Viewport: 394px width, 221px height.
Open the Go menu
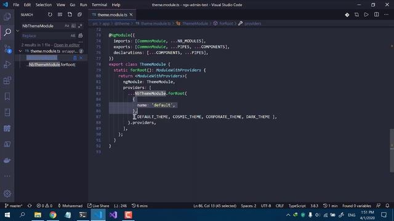tap(73, 5)
